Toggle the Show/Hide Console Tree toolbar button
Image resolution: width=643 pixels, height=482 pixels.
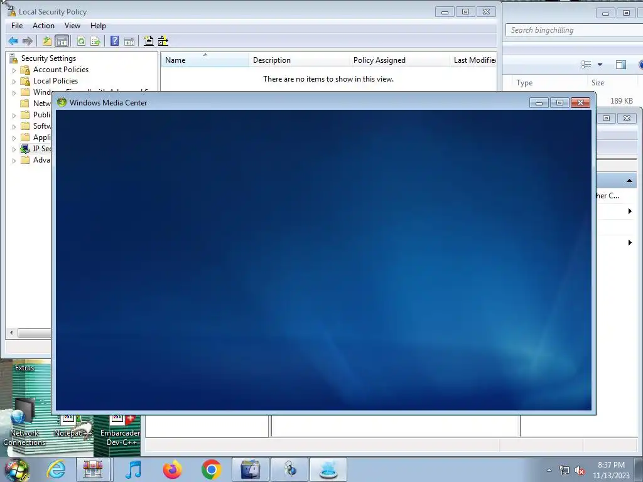pyautogui.click(x=62, y=41)
